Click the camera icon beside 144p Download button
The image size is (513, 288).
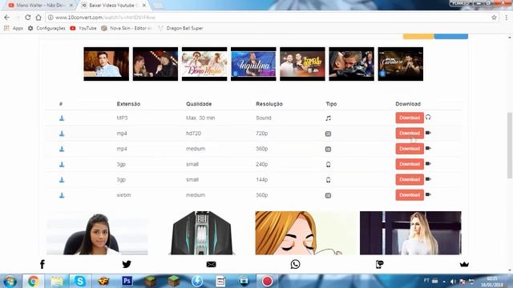click(x=428, y=179)
